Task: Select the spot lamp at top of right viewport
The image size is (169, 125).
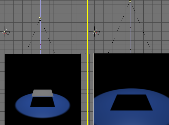Action: tap(130, 1)
